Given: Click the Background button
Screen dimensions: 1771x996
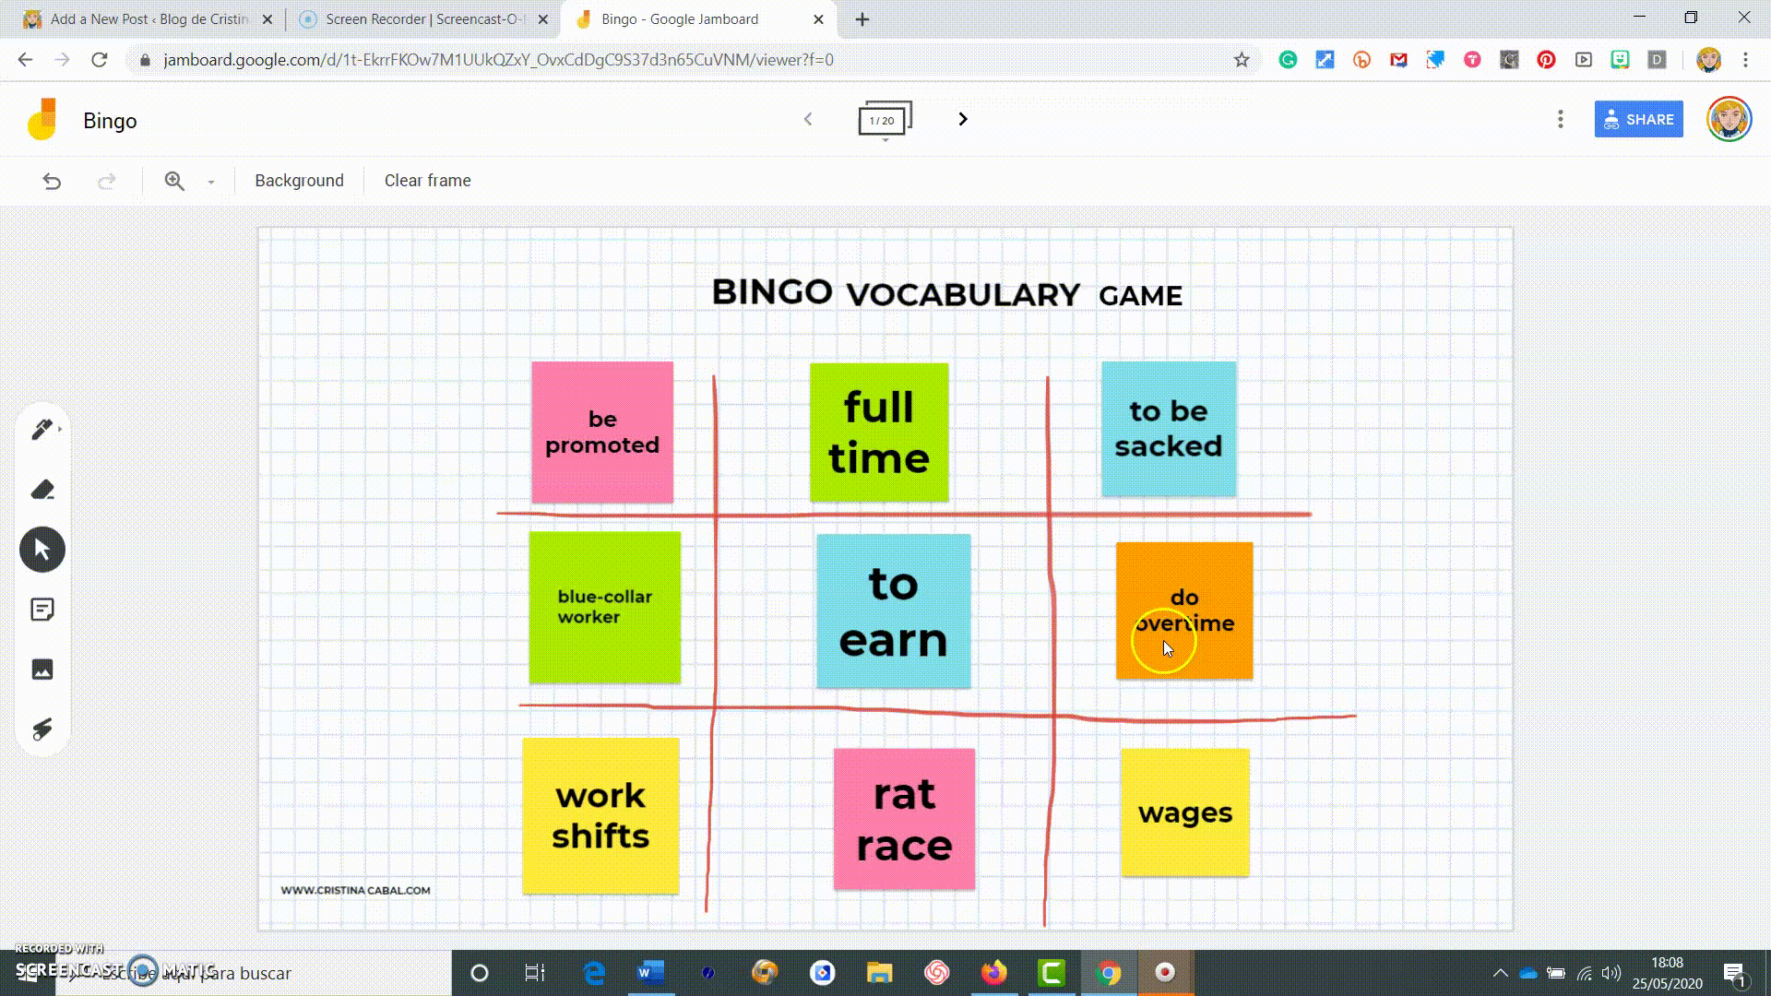Looking at the screenshot, I should [298, 180].
